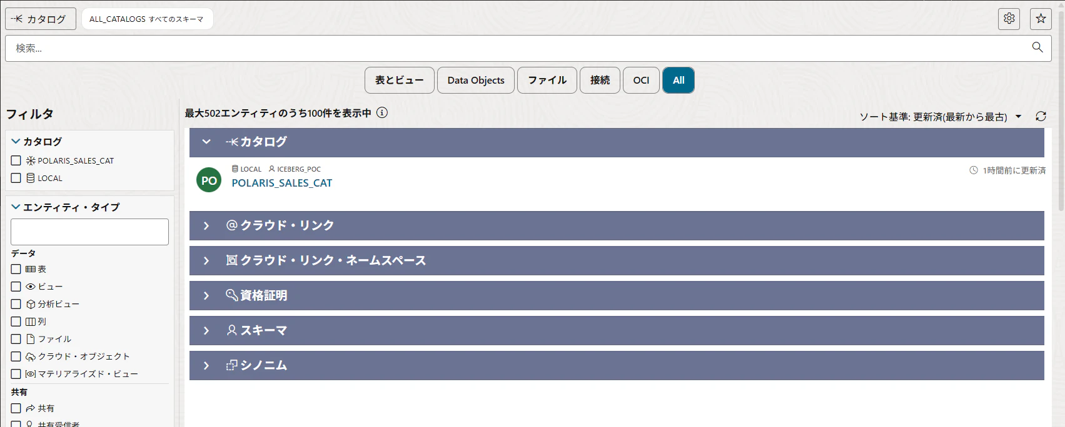Click the star favorites icon
The height and width of the screenshot is (427, 1065).
1041,19
